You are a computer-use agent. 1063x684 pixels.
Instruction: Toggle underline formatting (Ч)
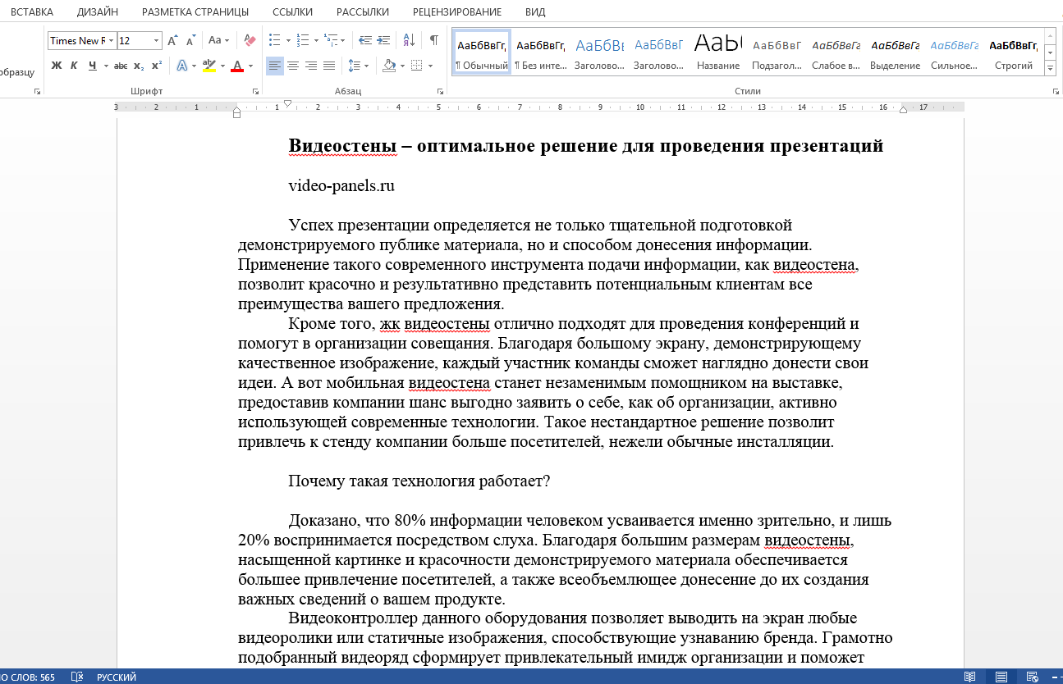pos(92,66)
